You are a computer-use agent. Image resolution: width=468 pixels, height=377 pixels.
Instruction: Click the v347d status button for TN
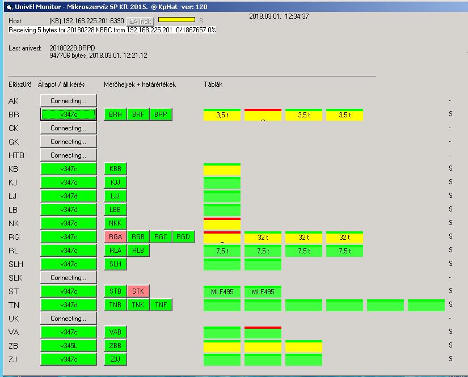click(x=68, y=305)
